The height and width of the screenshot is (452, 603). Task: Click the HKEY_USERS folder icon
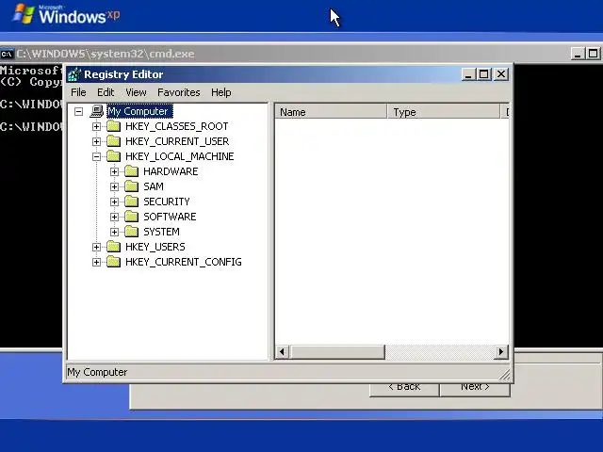tap(114, 247)
